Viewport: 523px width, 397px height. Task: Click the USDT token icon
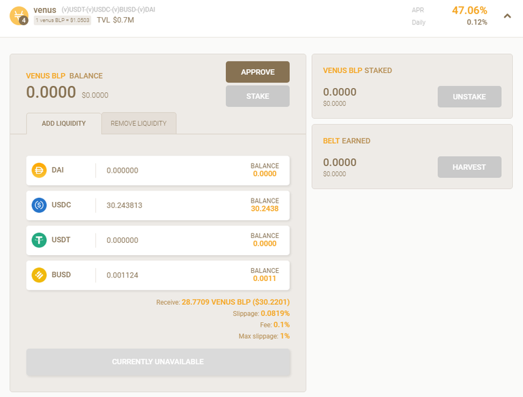click(39, 240)
